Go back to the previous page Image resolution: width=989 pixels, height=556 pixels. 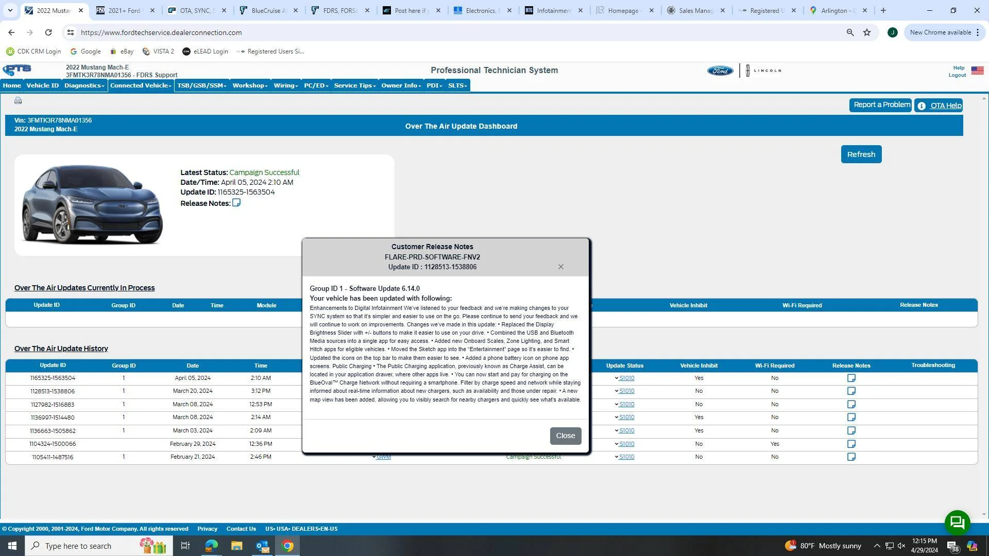[11, 32]
